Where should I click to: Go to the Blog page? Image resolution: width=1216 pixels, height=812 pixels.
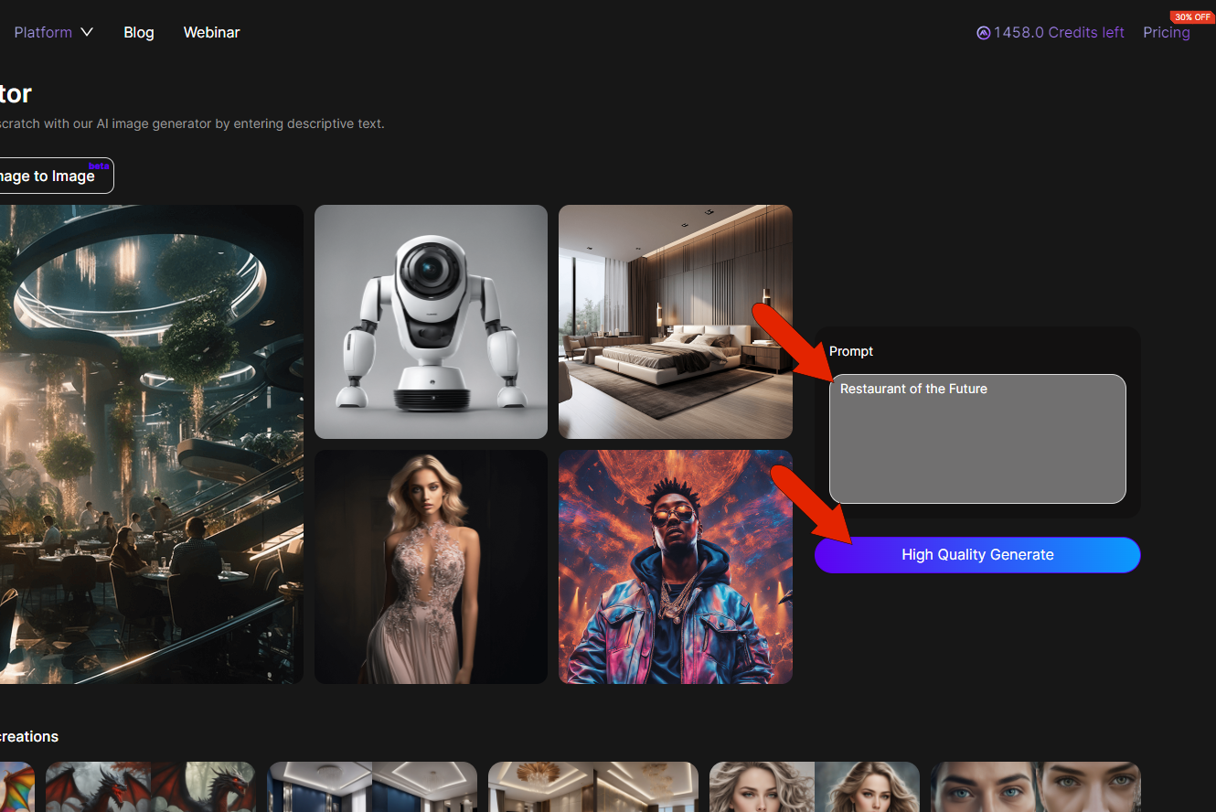click(x=139, y=32)
